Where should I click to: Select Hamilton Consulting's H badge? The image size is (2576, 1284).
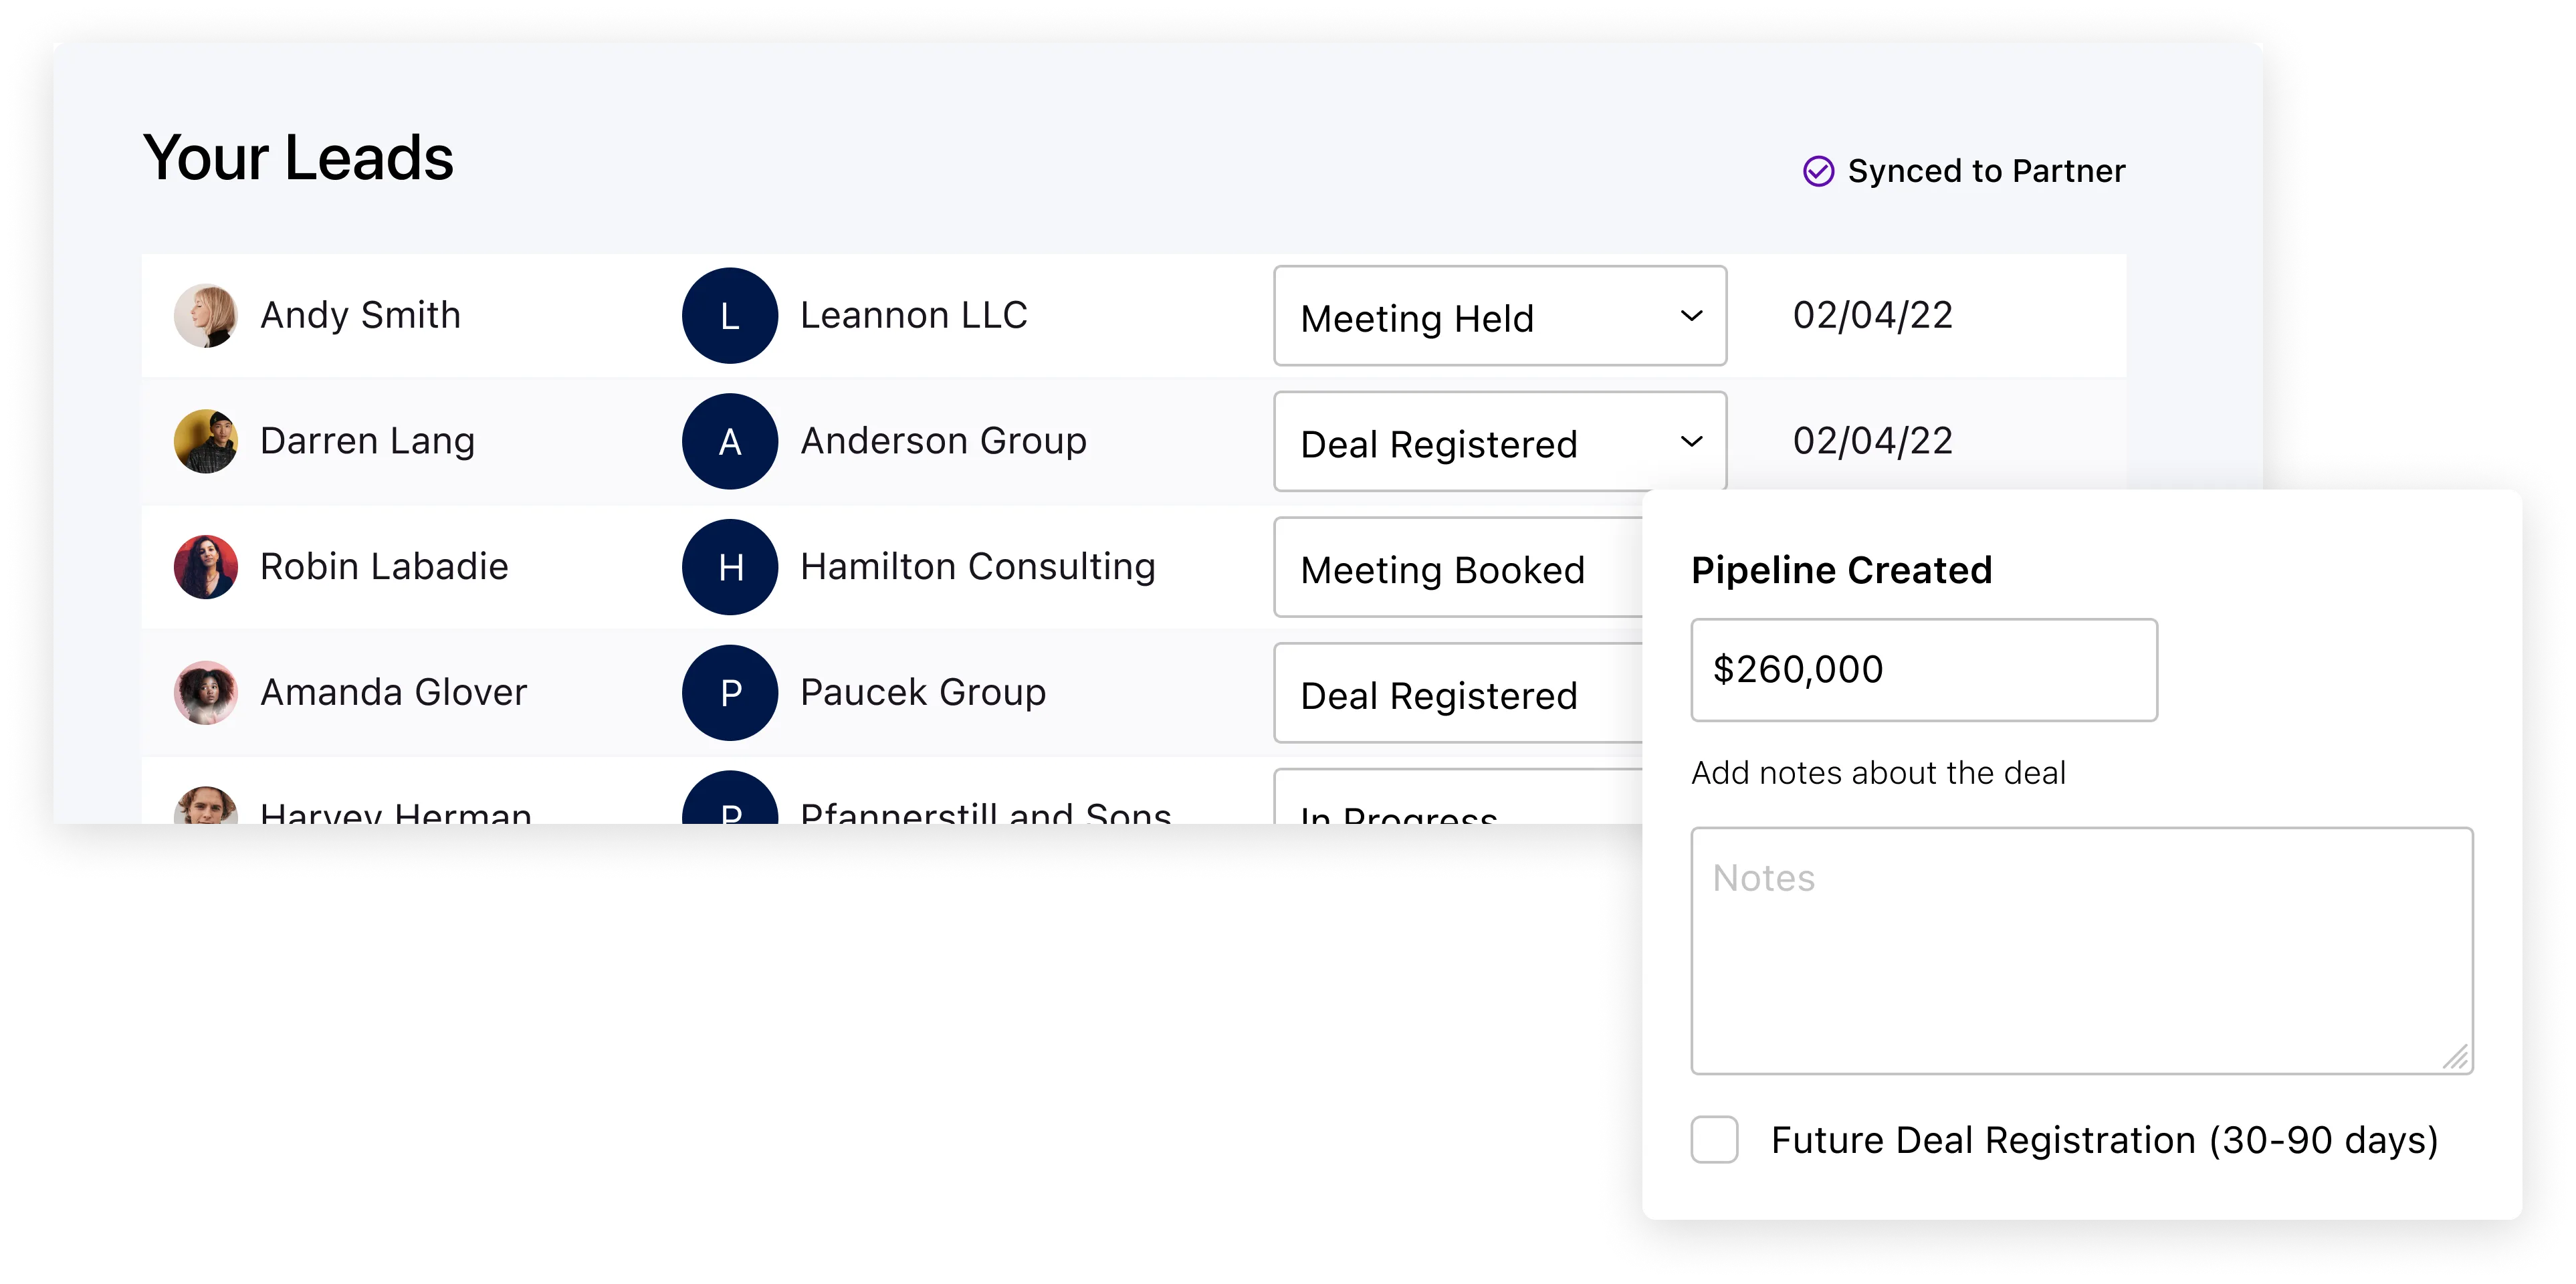click(x=730, y=567)
